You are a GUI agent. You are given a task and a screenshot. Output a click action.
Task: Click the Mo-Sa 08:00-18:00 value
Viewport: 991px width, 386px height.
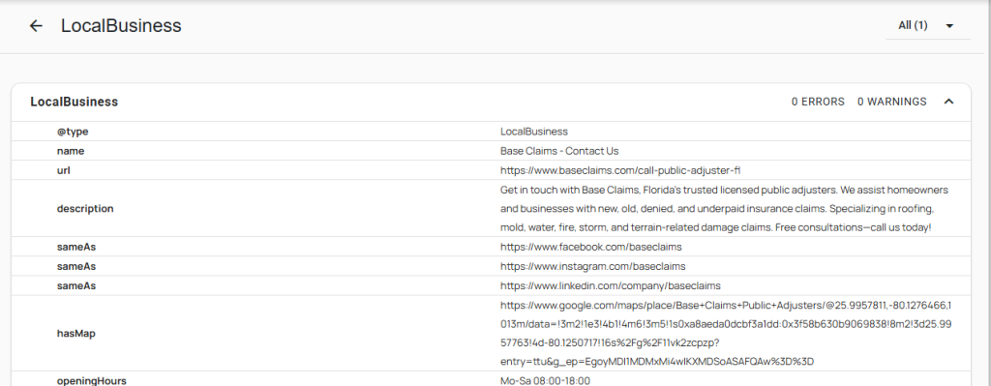[x=546, y=381]
